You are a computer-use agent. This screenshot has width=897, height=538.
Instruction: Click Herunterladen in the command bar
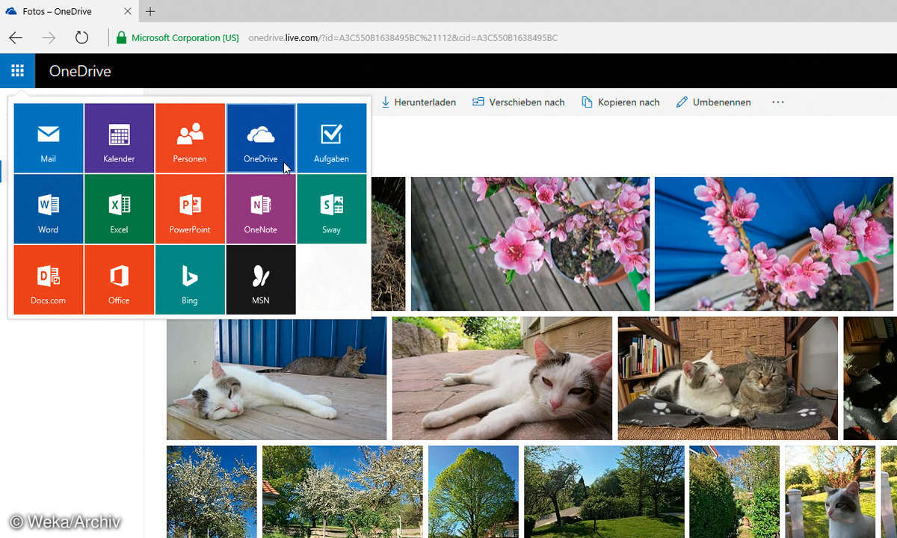point(419,102)
